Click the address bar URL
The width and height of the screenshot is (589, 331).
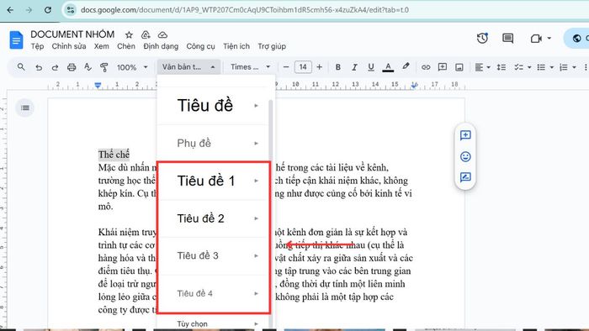245,10
